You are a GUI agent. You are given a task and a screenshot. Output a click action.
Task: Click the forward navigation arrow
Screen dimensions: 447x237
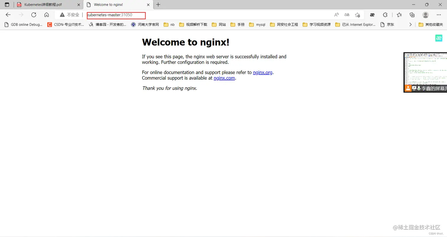(21, 15)
